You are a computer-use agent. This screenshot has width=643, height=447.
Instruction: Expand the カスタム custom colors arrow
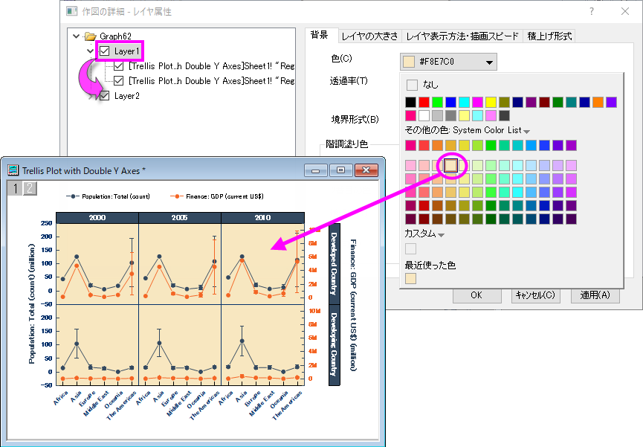[442, 235]
